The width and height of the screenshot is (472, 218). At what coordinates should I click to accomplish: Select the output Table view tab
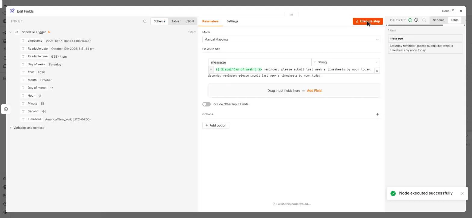click(x=455, y=20)
